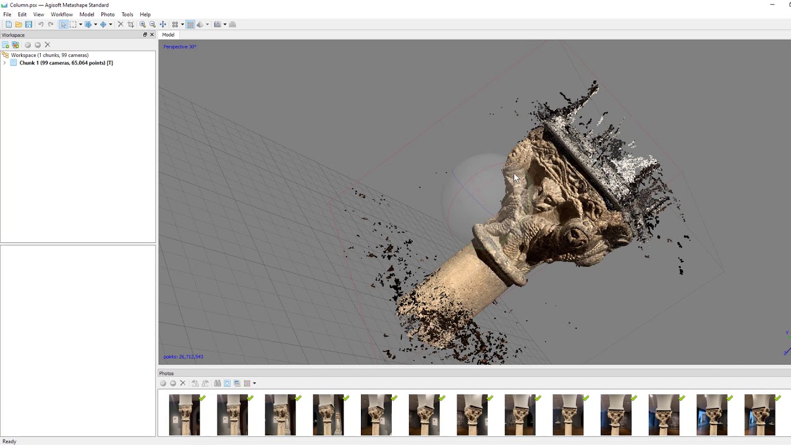Disable cameras in the Photos toolbar
Image resolution: width=791 pixels, height=445 pixels.
[173, 383]
